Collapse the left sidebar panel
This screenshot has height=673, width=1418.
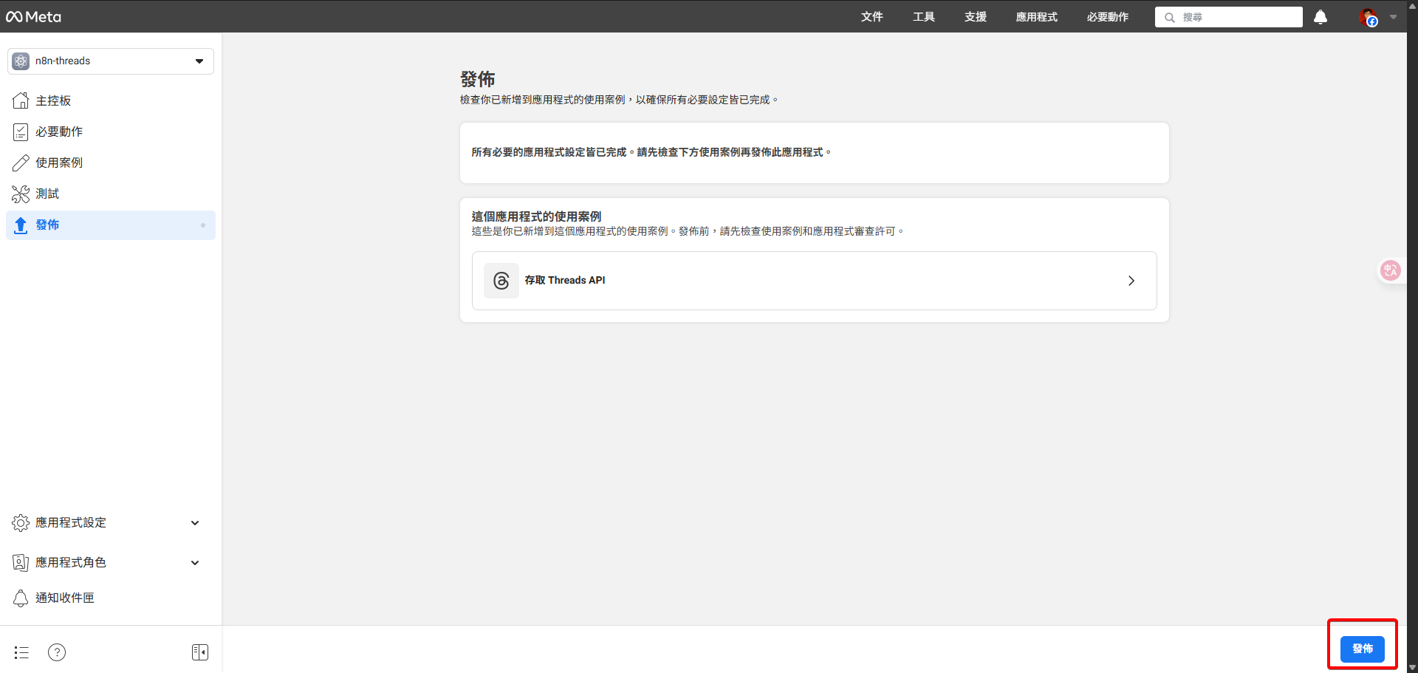pyautogui.click(x=199, y=652)
